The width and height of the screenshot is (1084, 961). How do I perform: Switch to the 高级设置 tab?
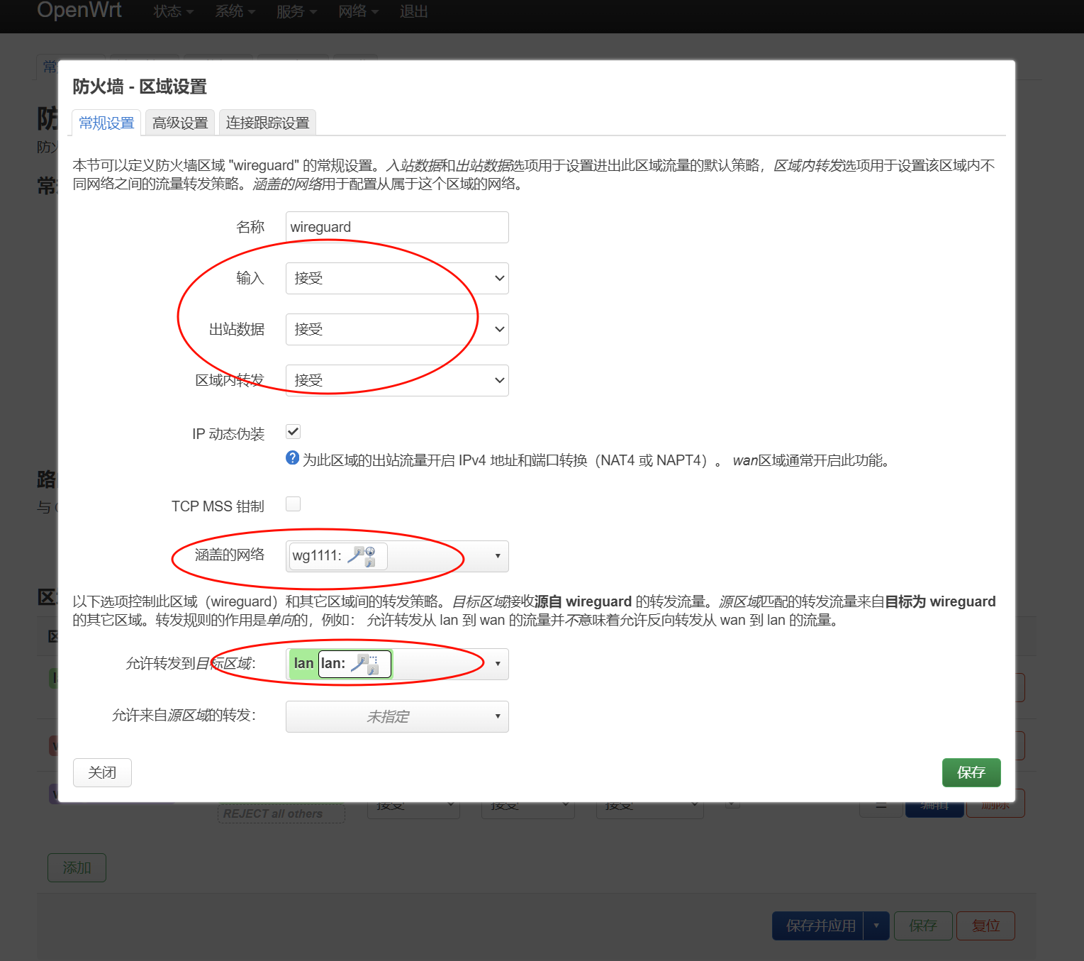point(180,123)
